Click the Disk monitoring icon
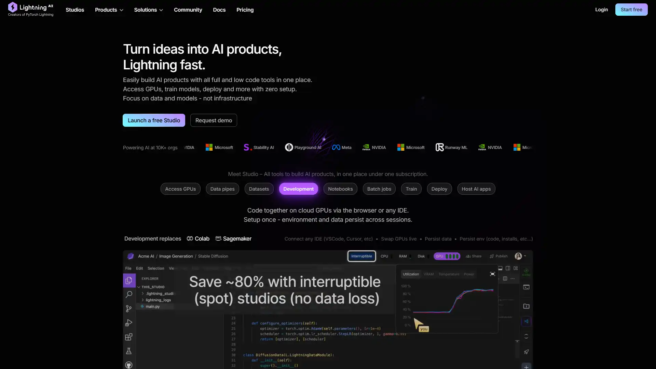 coord(421,256)
